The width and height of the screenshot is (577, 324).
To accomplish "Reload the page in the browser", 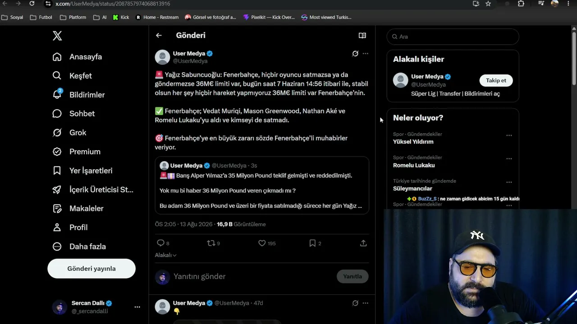I will click(x=32, y=4).
